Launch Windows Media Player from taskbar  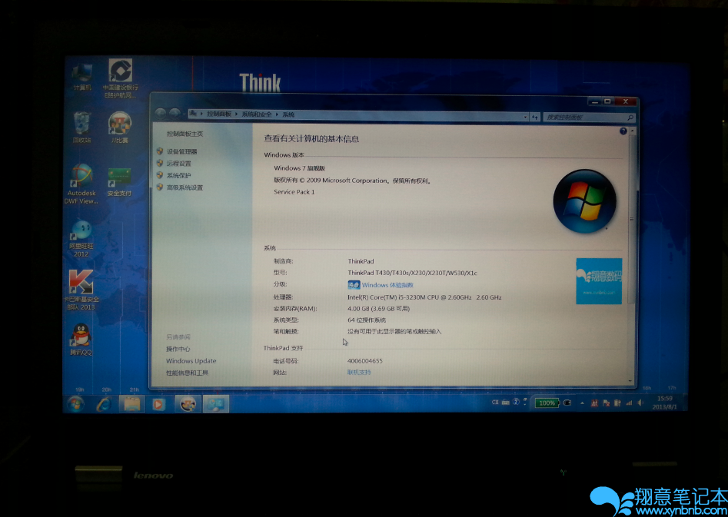[x=158, y=404]
